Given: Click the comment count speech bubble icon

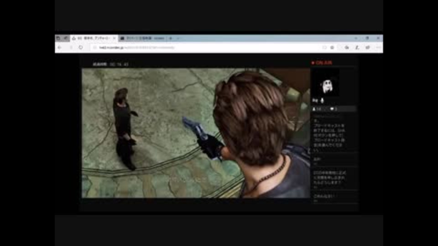Looking at the screenshot, I should [332, 109].
